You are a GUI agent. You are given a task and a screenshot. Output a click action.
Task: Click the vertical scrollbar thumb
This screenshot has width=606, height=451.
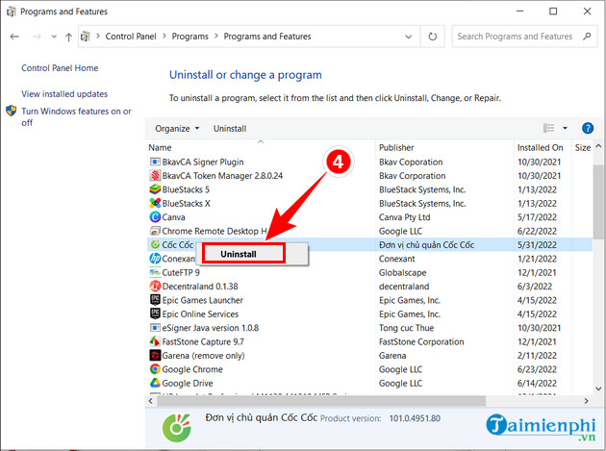pos(598,200)
